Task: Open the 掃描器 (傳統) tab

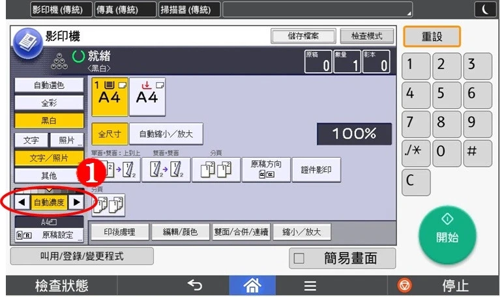Action: pyautogui.click(x=190, y=9)
